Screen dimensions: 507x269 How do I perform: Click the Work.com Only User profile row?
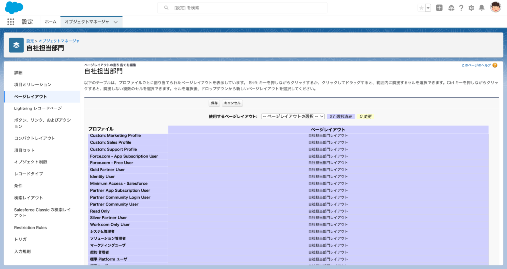tap(128, 224)
